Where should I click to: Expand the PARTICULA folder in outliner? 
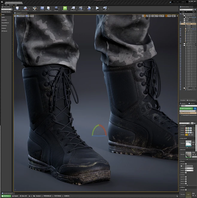[x=183, y=43]
